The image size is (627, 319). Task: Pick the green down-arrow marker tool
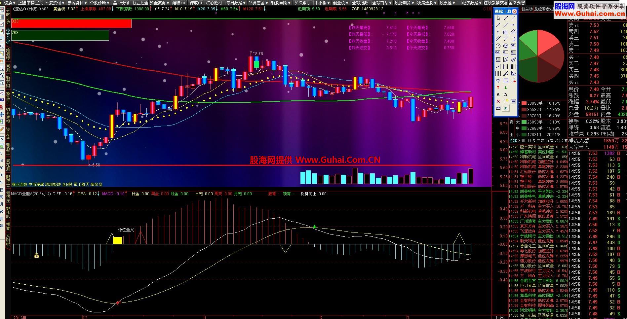(506, 88)
